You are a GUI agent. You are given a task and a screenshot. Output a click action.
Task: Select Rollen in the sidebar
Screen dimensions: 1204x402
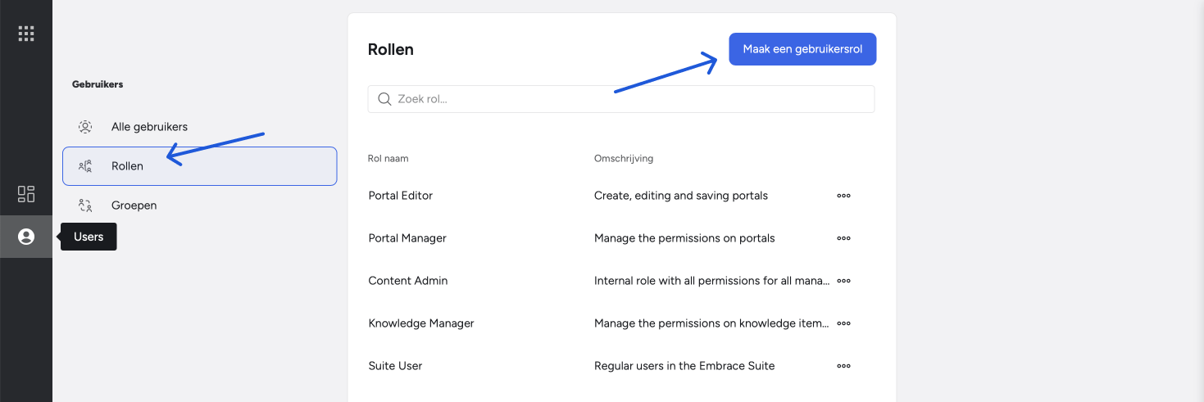coord(200,166)
